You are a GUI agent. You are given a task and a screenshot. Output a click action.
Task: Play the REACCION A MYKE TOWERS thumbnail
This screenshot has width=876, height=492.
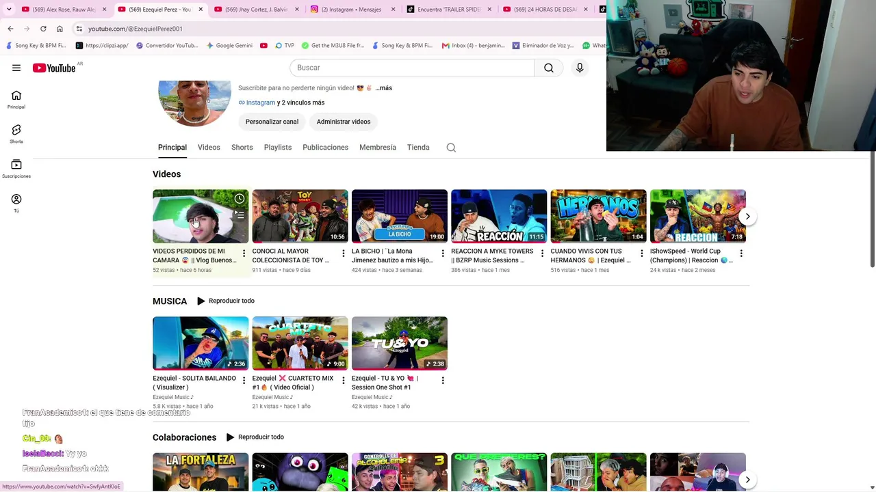tap(499, 216)
